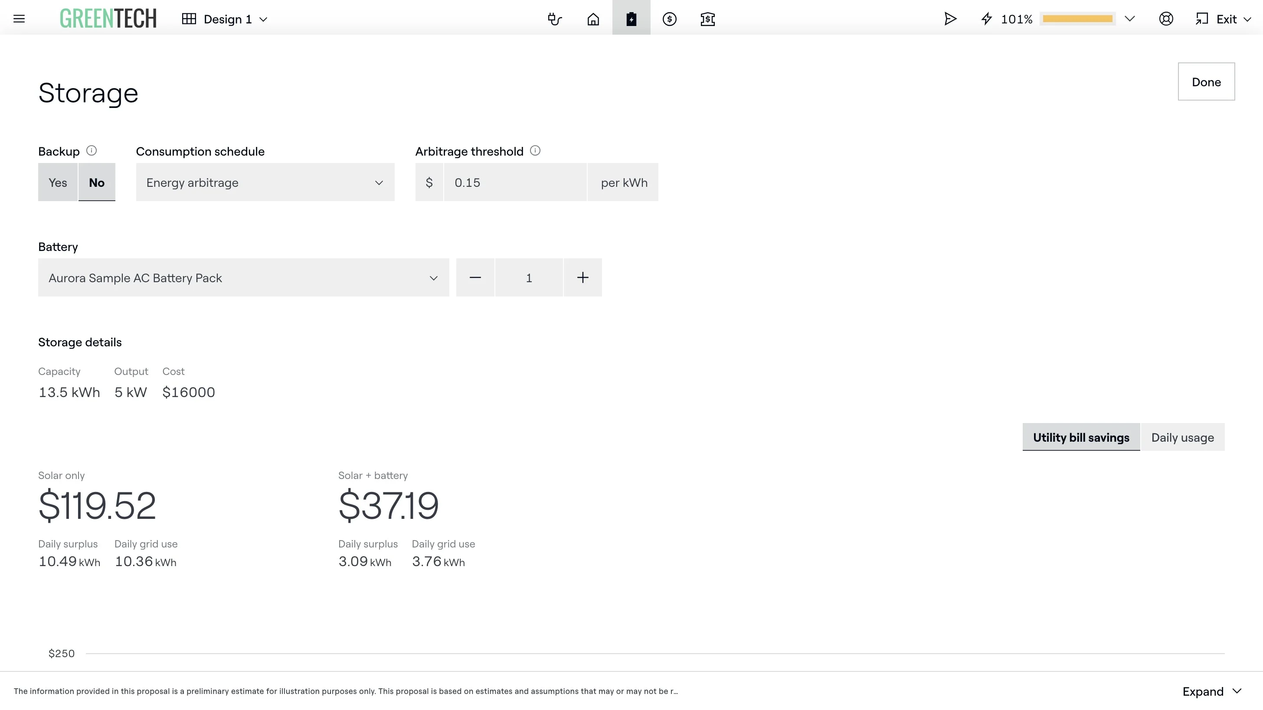The width and height of the screenshot is (1263, 710).
Task: Click the 10.36 kWh daily grid use value
Action: pos(146,561)
